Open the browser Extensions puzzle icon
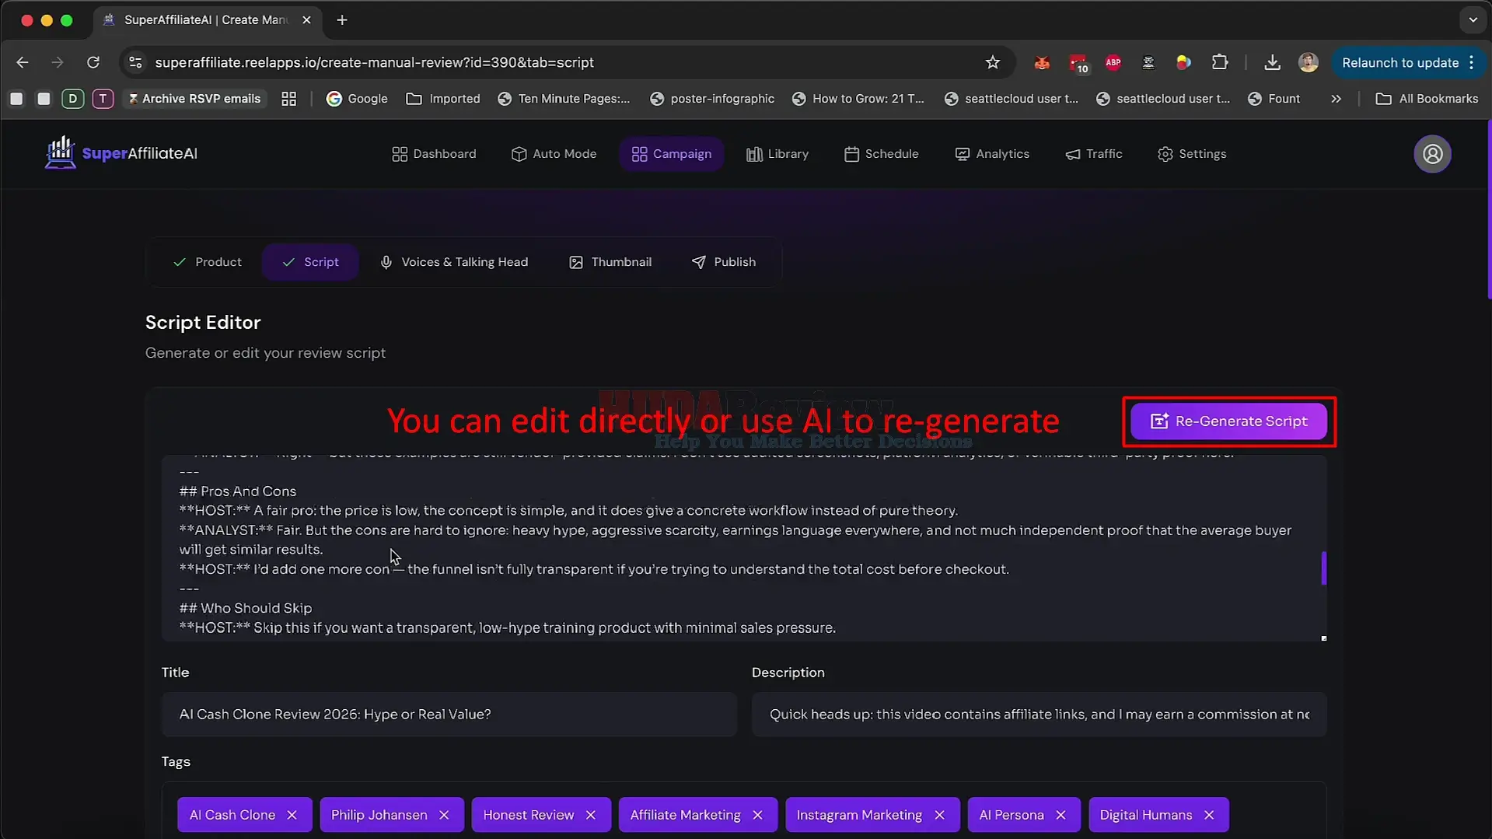 coord(1219,62)
